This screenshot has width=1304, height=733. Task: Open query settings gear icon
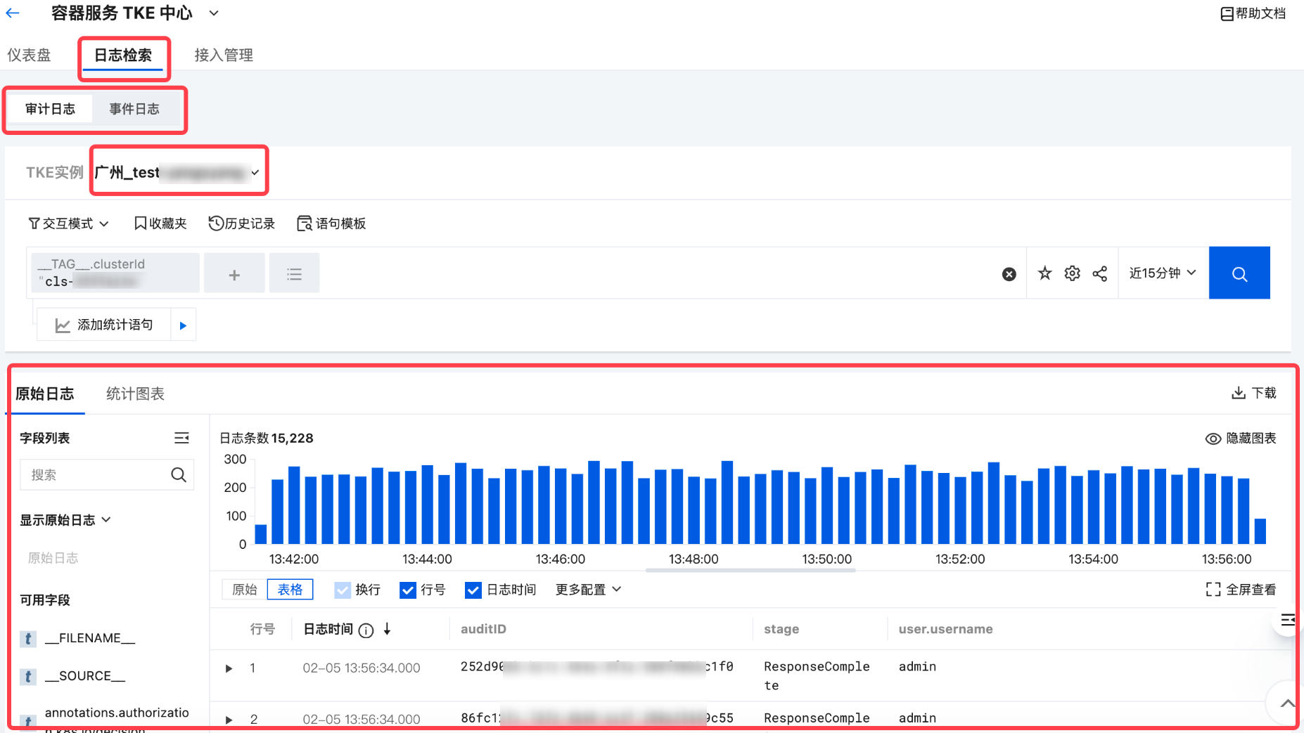coord(1072,273)
